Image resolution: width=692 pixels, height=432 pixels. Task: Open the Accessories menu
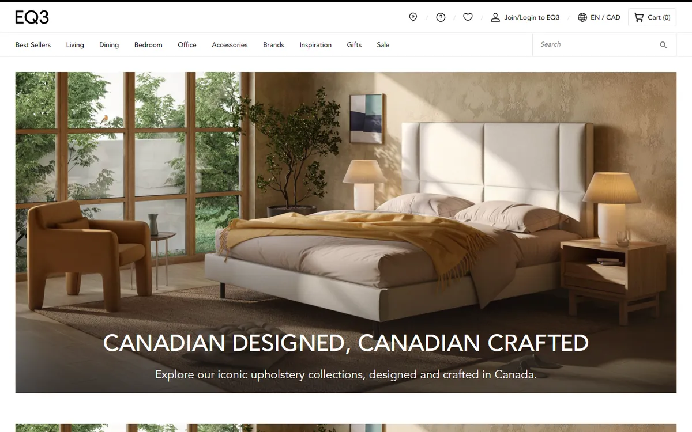tap(230, 45)
